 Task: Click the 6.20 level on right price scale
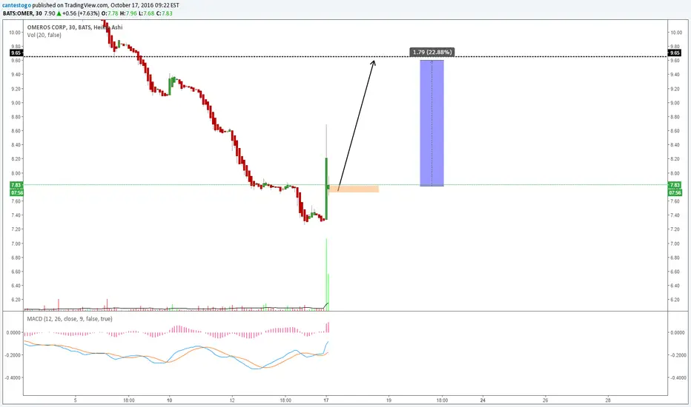(675, 300)
